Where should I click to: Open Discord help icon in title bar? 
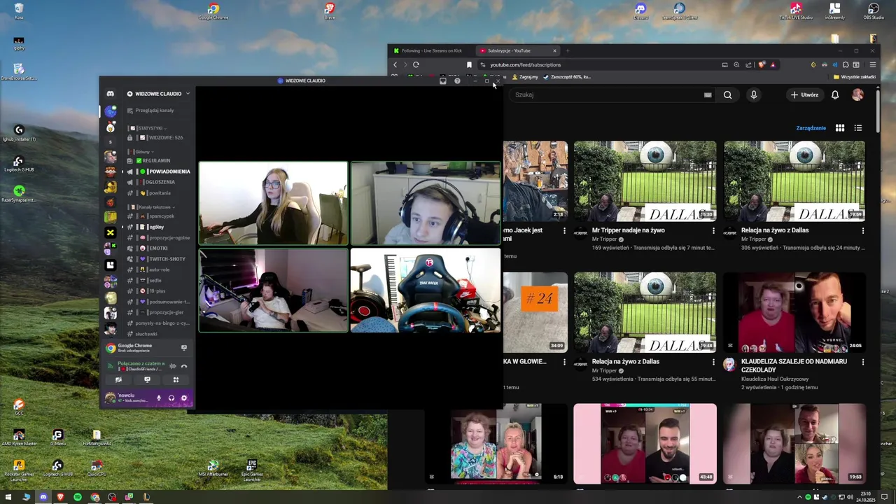[457, 81]
